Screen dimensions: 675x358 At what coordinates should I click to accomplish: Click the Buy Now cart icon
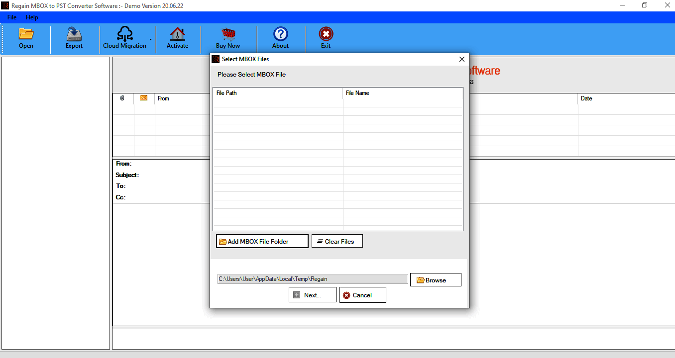click(228, 34)
